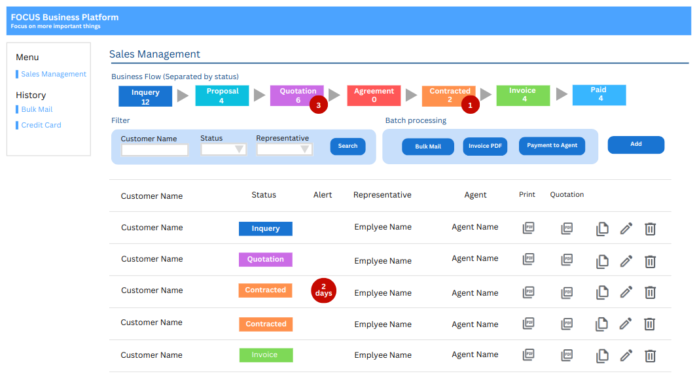Select the Inquery 12 business flow stage
The image size is (697, 382).
[x=145, y=96]
